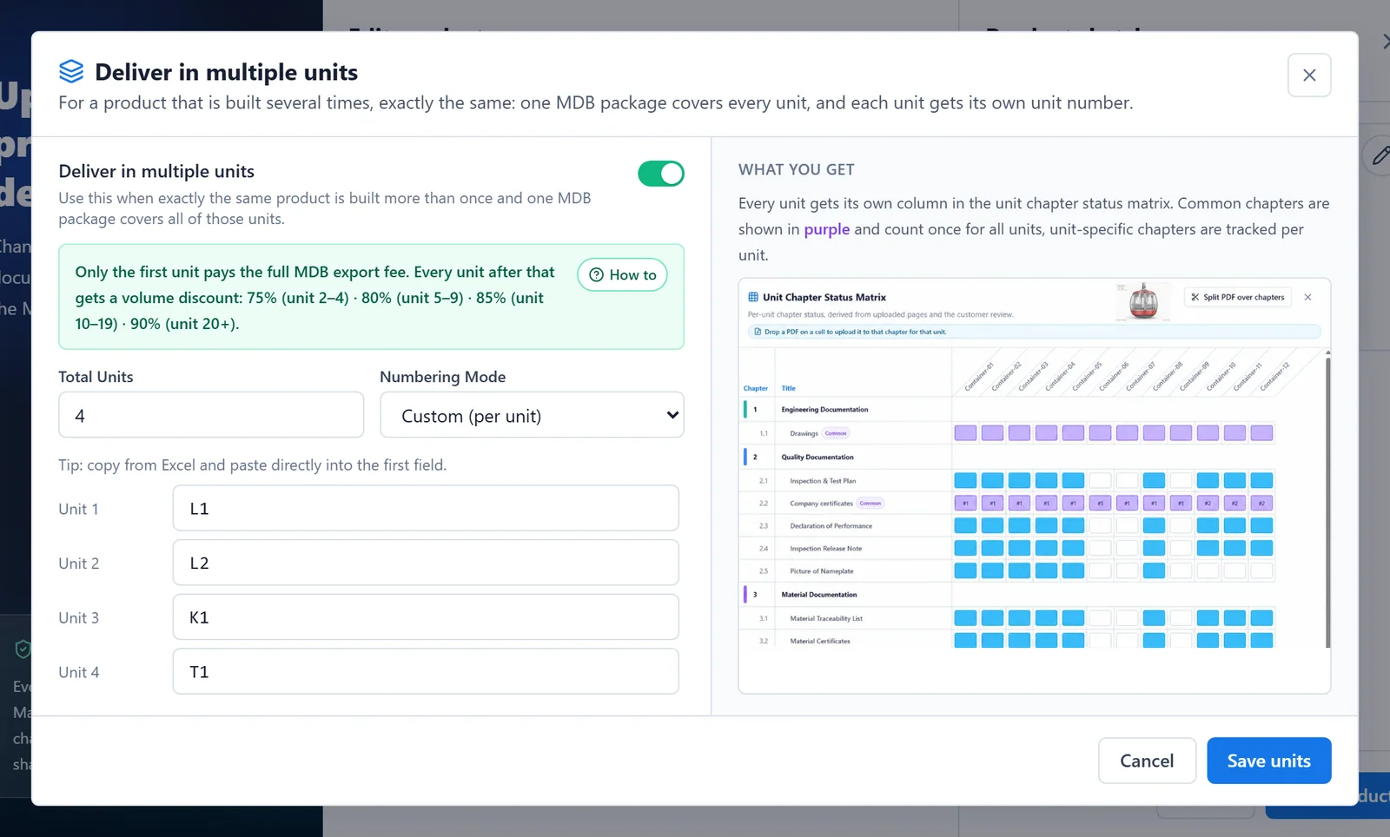Click the Unit 4 field containing T1
The image size is (1390, 837).
[x=426, y=671]
